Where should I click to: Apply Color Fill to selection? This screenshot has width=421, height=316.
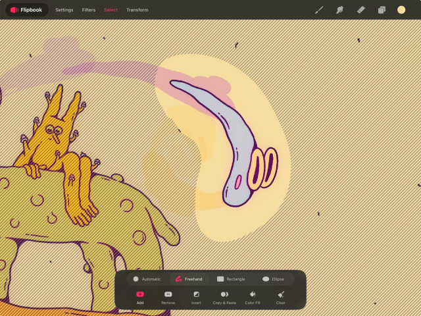pos(253,298)
